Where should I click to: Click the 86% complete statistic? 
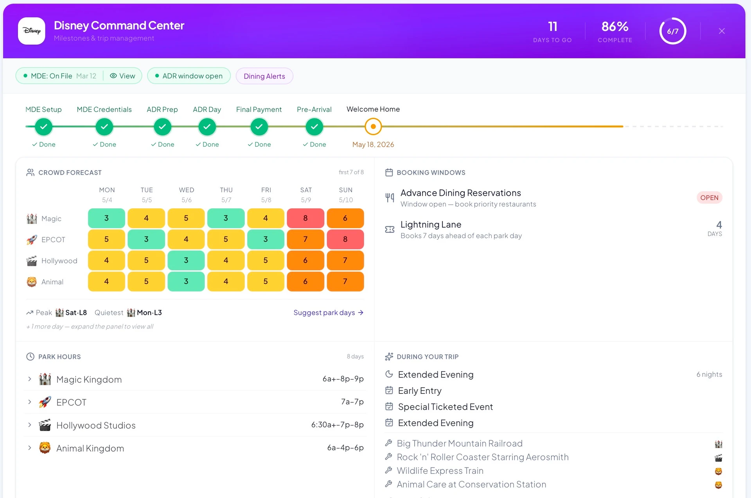pyautogui.click(x=615, y=31)
